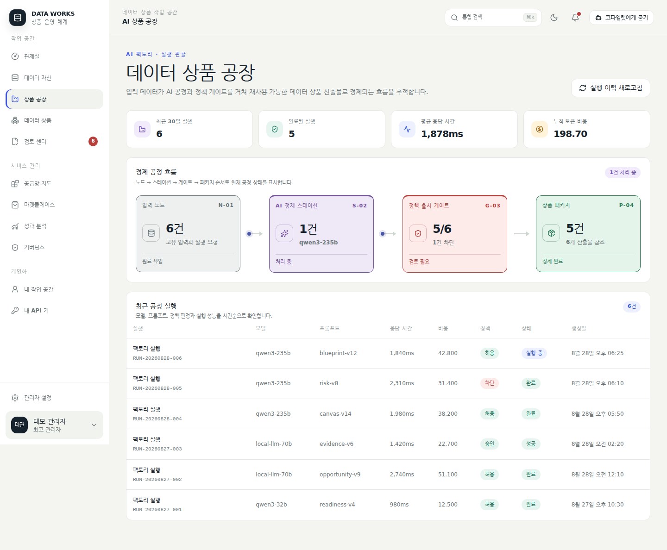This screenshot has width=667, height=550.
Task: Open notifications with the bell icon
Action: pyautogui.click(x=575, y=18)
